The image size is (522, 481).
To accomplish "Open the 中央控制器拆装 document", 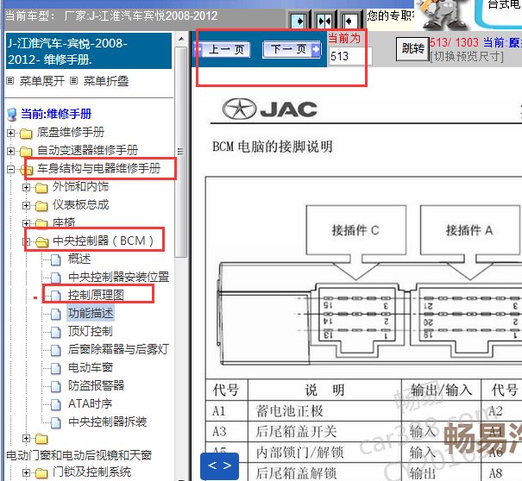I will coord(108,422).
